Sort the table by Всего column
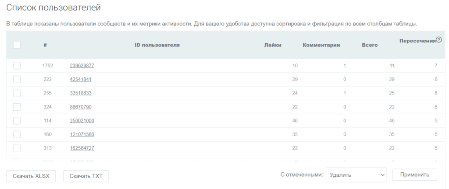This screenshot has height=189, width=449. point(370,45)
